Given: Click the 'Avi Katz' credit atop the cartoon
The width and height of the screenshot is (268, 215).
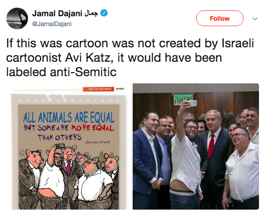Looking at the screenshot, I should tap(120, 89).
